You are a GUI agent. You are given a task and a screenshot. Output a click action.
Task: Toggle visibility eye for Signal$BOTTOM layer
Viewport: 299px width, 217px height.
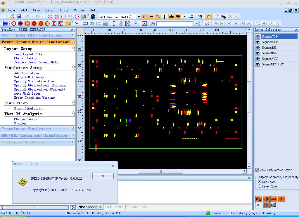click(x=258, y=64)
